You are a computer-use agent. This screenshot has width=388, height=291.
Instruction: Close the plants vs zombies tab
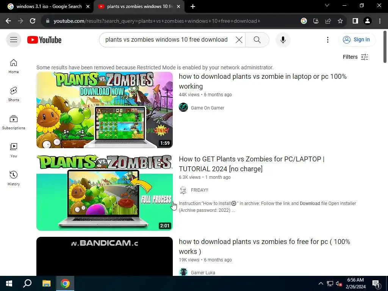point(178,6)
